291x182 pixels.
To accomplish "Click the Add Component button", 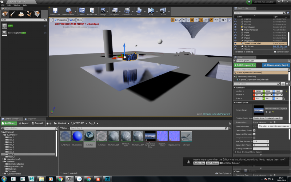I will point(245,65).
